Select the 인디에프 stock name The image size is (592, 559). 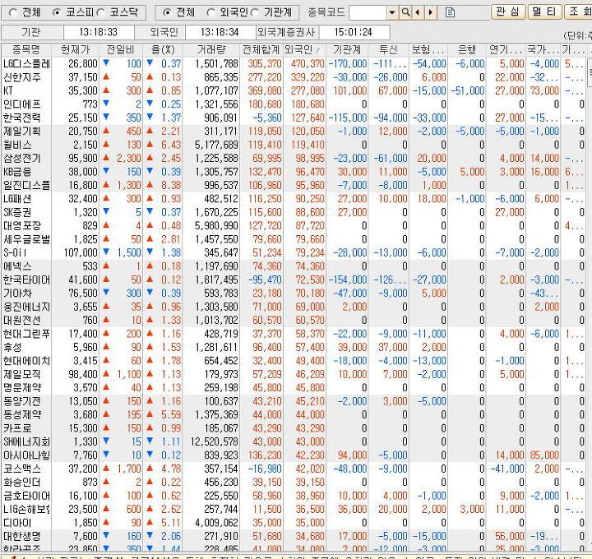21,104
